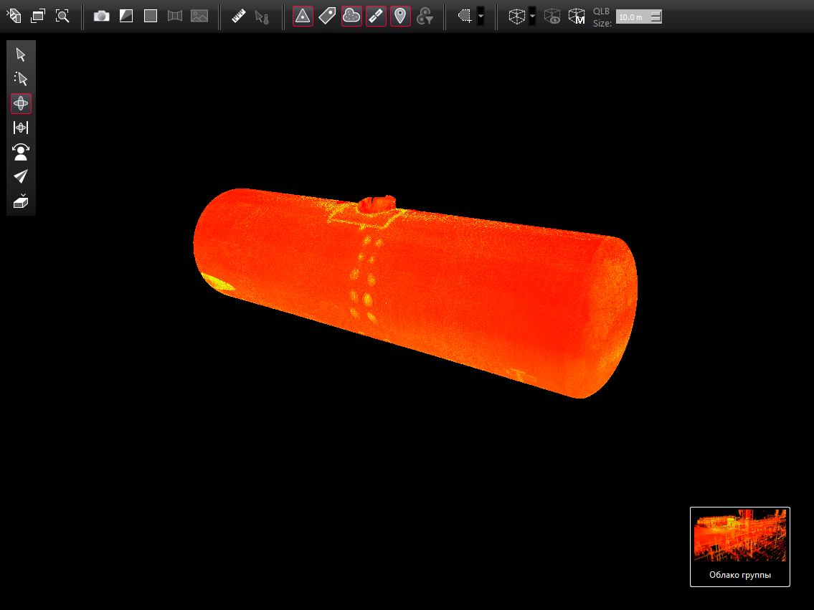Viewport: 814px width, 610px height.
Task: Click the limit box cube icon
Action: coord(516,16)
